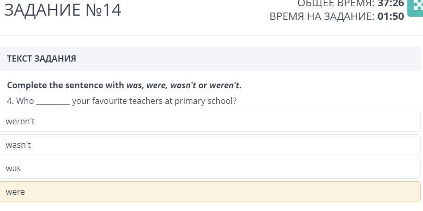Click the "ЗАДАНИЕ №14" task title
Viewport: 423px width, 211px height.
click(x=63, y=10)
